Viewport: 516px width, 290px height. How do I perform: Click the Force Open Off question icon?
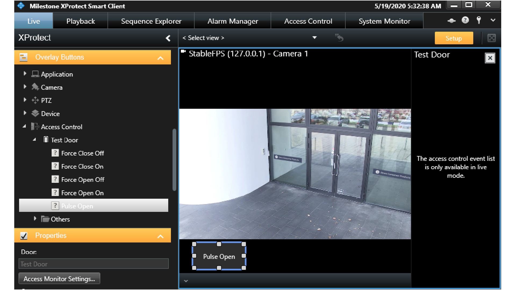click(55, 179)
